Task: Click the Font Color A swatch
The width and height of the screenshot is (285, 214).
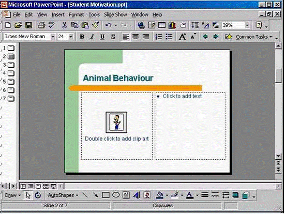Action: [x=190, y=195]
